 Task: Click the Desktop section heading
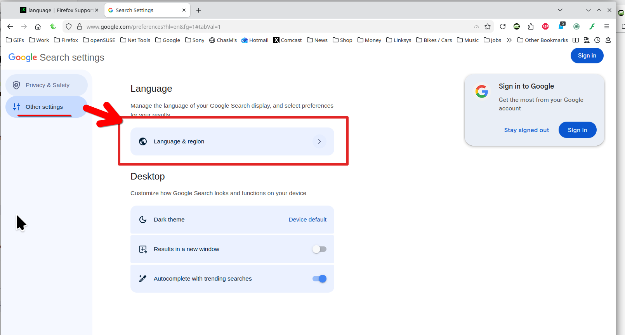(x=148, y=176)
